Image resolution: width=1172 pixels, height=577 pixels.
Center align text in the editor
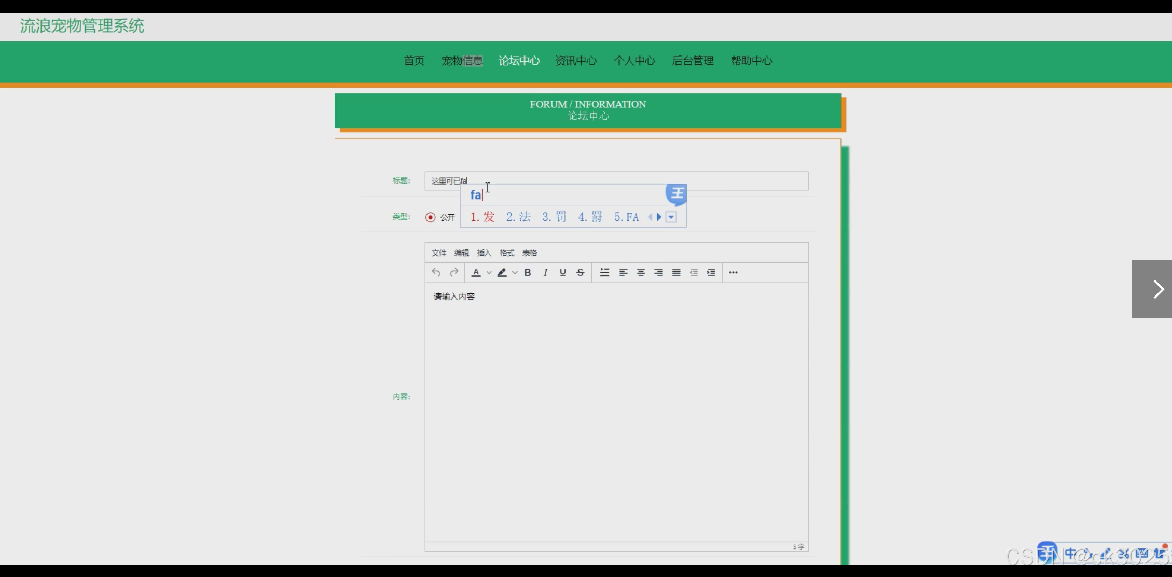pyautogui.click(x=641, y=272)
